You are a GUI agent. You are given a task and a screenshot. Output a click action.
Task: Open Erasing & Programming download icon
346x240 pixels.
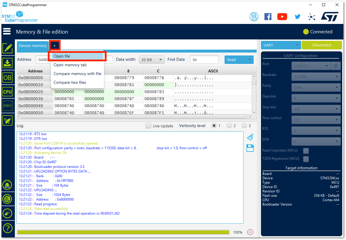click(x=8, y=63)
